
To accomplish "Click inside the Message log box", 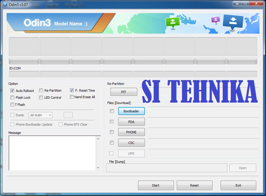I will pyautogui.click(x=52, y=153).
